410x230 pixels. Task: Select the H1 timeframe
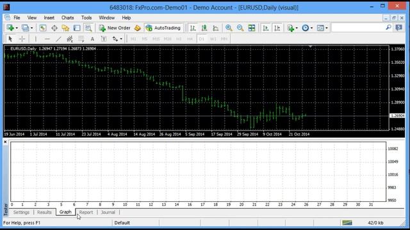tap(179, 39)
